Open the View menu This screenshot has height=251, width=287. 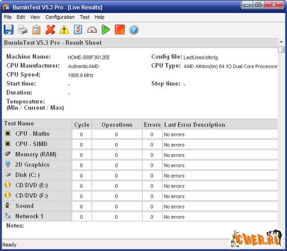(35, 17)
